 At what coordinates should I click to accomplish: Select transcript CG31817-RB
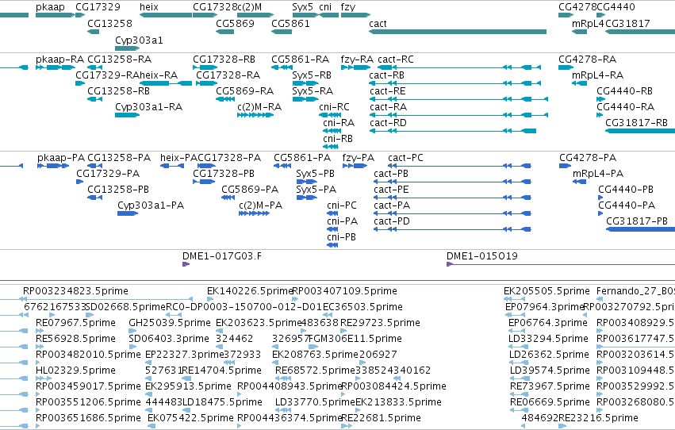(x=640, y=131)
